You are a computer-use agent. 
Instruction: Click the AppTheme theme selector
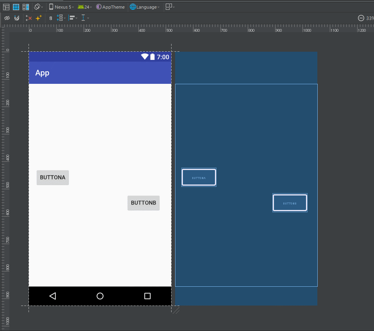(110, 7)
